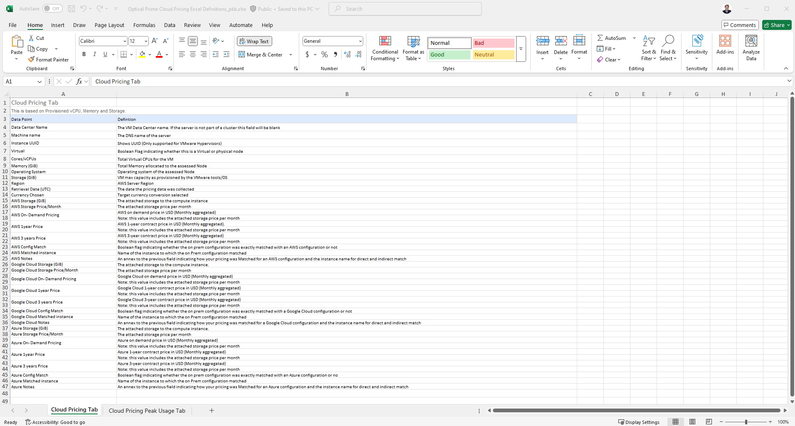Viewport: 795px width, 426px height.
Task: Expand the General number format dropdown
Action: tap(360, 41)
